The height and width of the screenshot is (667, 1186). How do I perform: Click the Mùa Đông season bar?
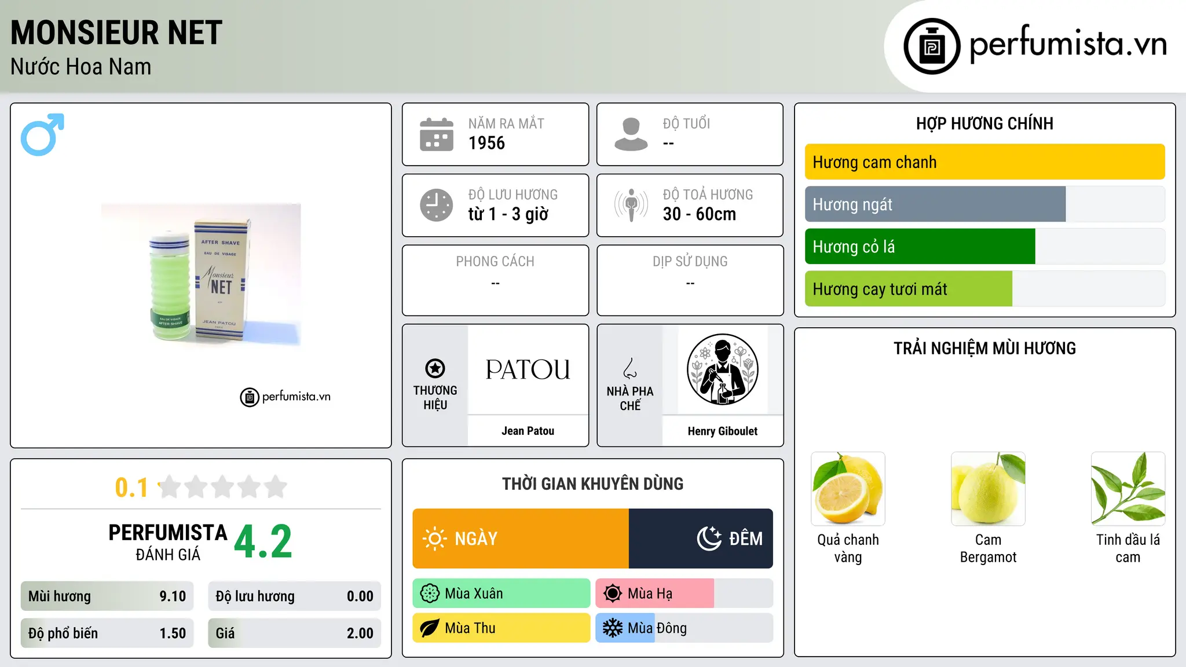[684, 628]
